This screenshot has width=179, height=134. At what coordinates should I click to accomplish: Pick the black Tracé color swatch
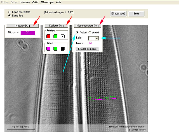click(63, 49)
